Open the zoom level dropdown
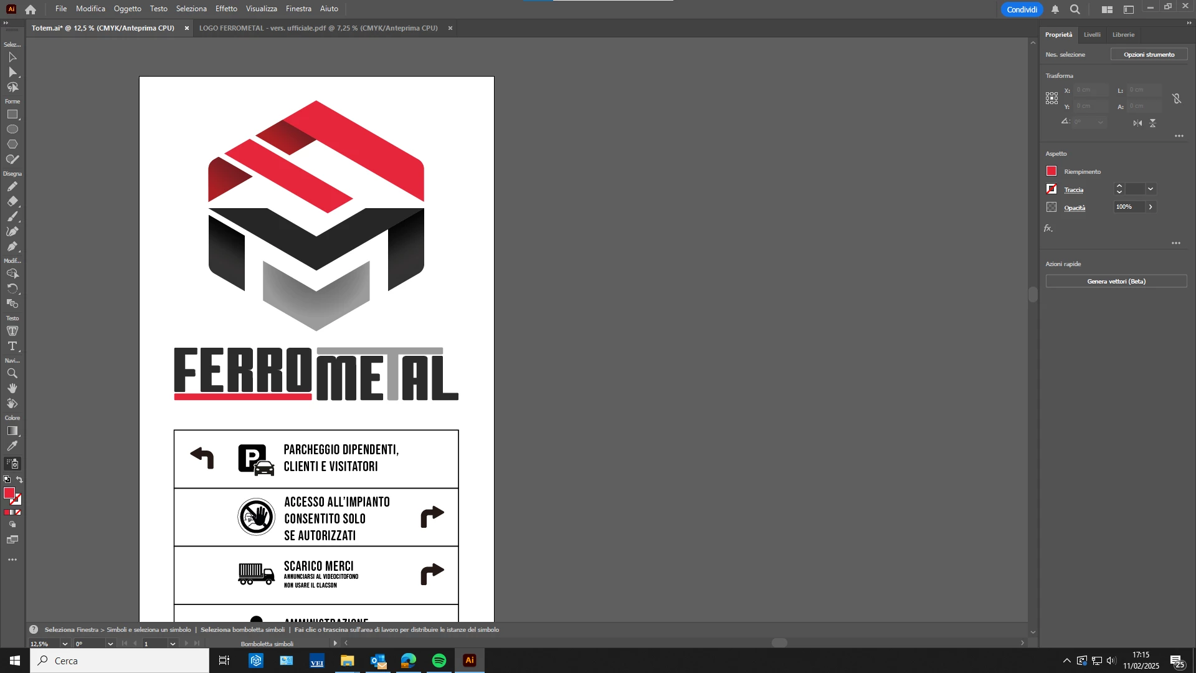1196x673 pixels. click(64, 644)
